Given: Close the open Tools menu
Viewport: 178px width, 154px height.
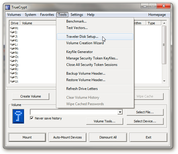Looking at the screenshot, I should click(x=62, y=15).
